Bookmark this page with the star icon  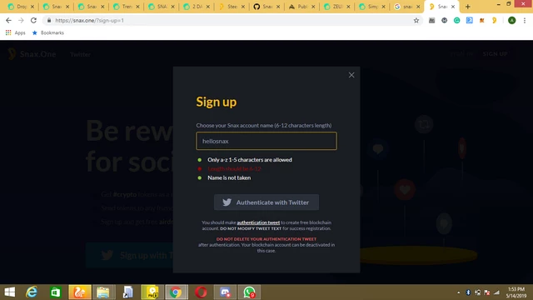[x=416, y=20]
